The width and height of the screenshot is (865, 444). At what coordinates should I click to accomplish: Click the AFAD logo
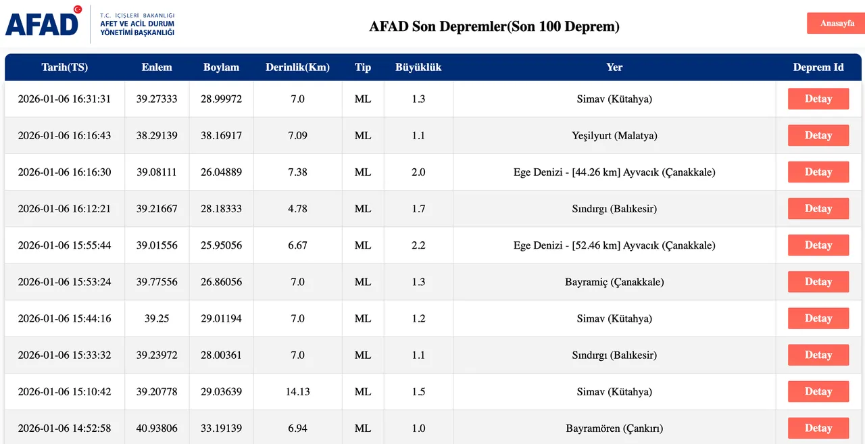point(42,22)
